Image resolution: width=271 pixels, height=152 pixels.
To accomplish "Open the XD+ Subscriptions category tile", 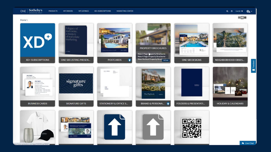I will (x=38, y=43).
